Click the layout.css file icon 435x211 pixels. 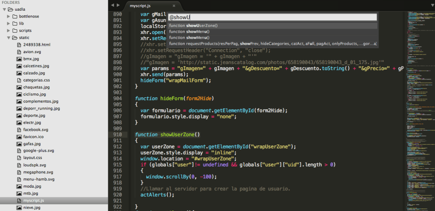point(19,158)
